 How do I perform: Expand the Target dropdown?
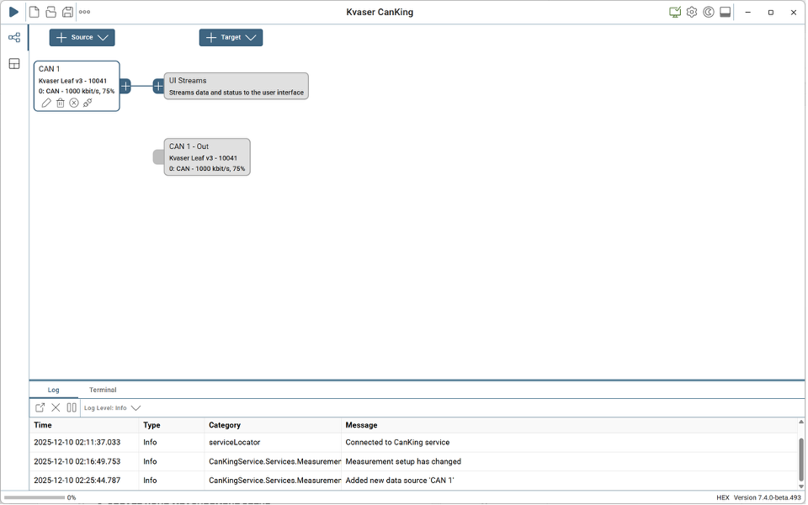point(231,38)
